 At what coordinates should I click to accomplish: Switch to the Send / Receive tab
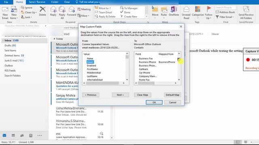[37, 2]
